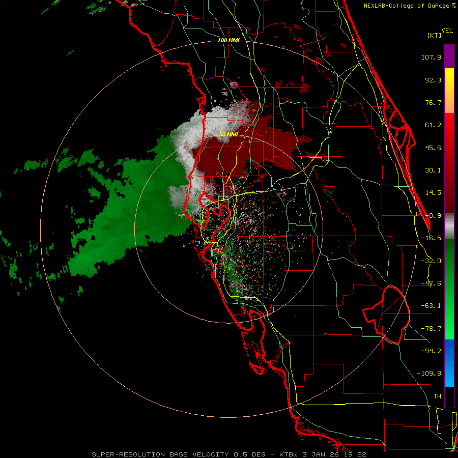Pick the yellow-orange segment of the color bar
The image size is (458, 458).
pos(449,91)
